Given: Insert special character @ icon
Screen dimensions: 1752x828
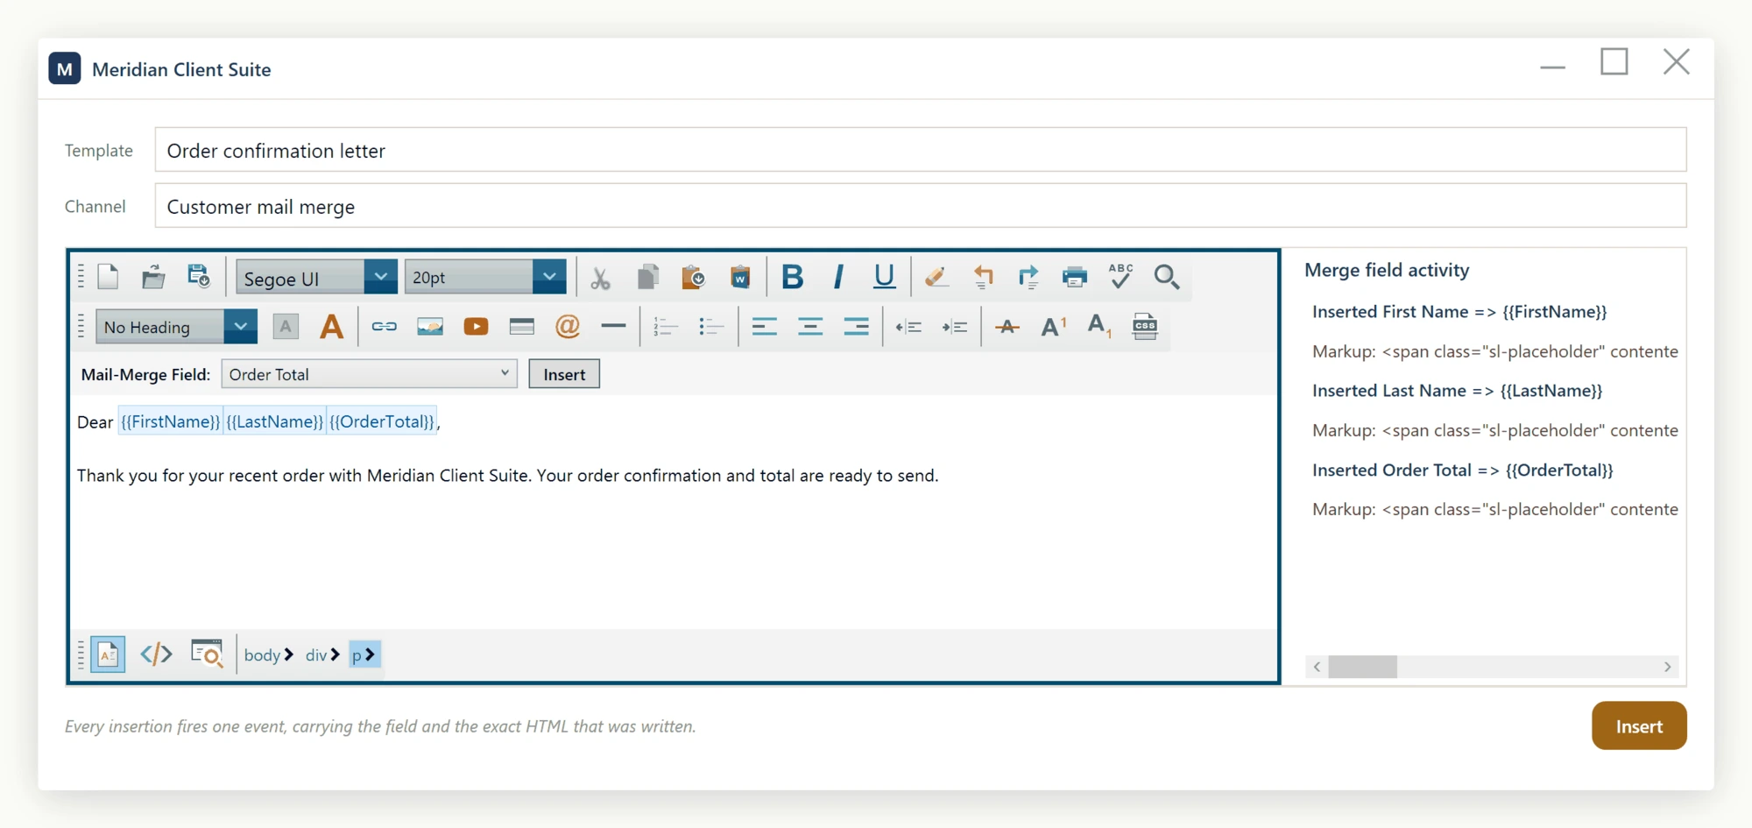Looking at the screenshot, I should [568, 327].
